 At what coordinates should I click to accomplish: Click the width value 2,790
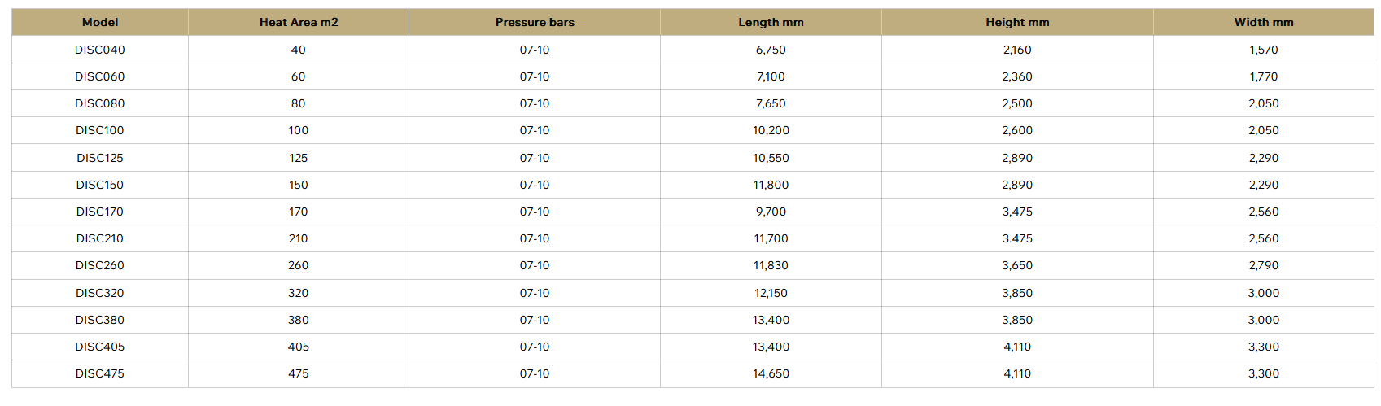pyautogui.click(x=1263, y=265)
